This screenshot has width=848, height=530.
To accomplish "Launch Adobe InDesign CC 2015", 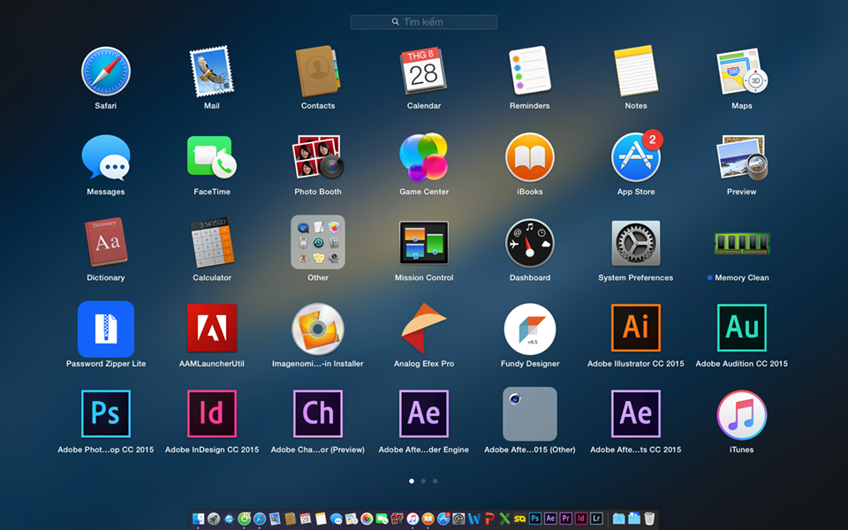I will (x=212, y=413).
